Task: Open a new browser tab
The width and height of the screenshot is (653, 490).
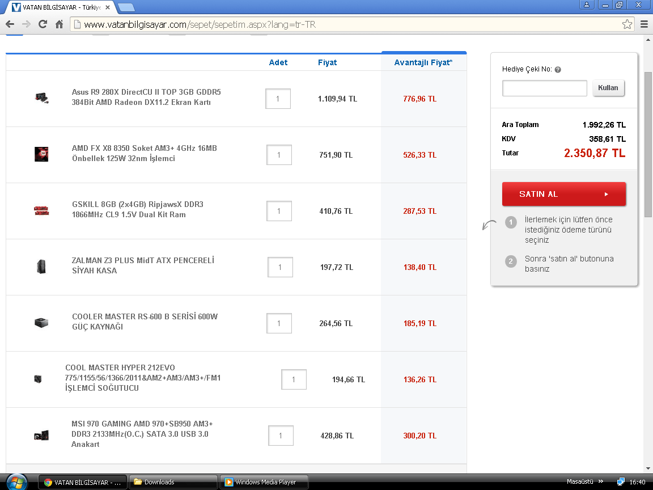Action: point(126,7)
